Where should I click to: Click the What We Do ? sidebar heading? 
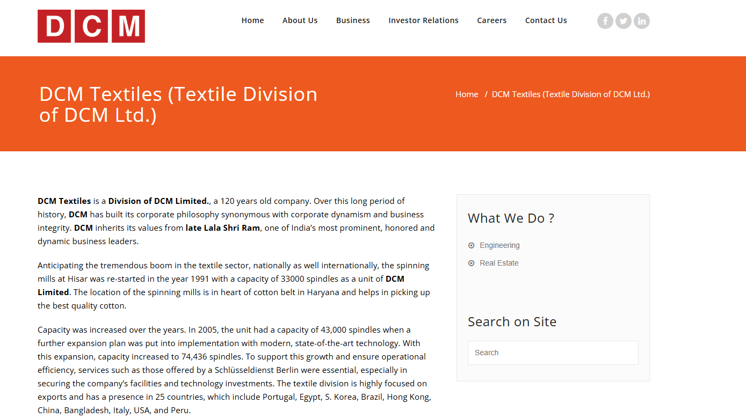pos(511,218)
